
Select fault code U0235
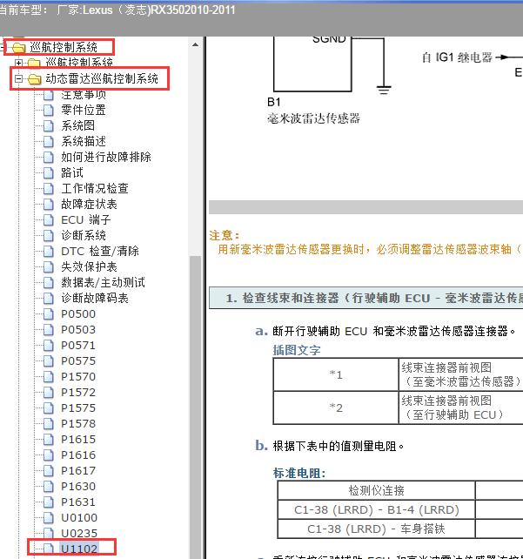79,534
